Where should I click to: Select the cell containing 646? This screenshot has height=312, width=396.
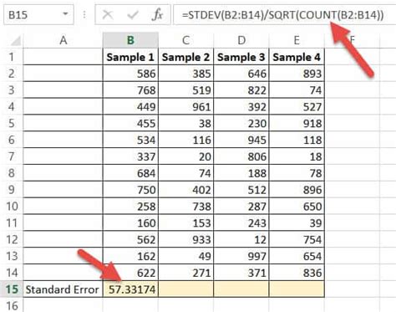[x=241, y=74]
